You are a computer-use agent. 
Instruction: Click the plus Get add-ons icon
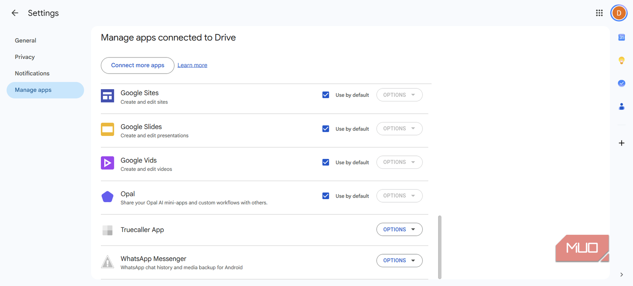point(621,143)
